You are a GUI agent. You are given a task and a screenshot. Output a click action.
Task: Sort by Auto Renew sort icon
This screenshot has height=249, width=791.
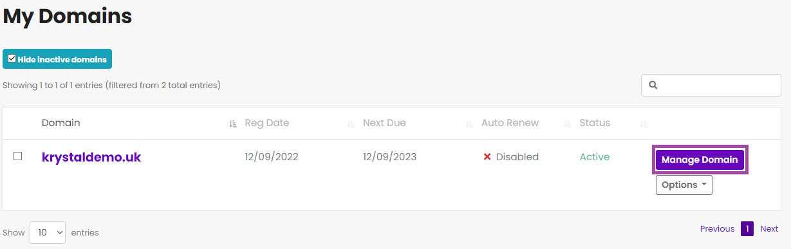click(x=568, y=124)
